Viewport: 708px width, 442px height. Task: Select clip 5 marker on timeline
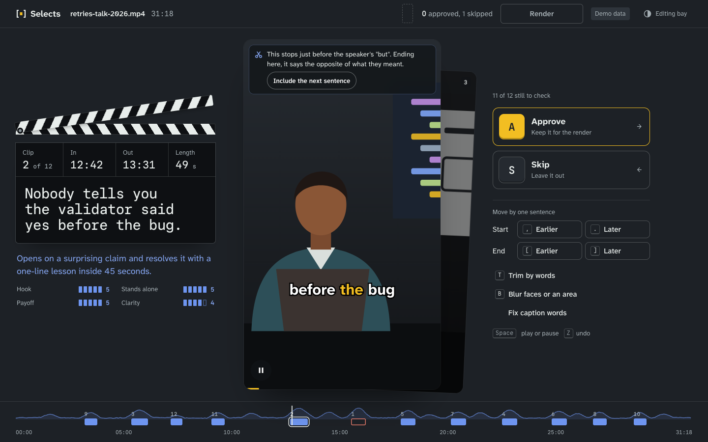click(x=408, y=422)
